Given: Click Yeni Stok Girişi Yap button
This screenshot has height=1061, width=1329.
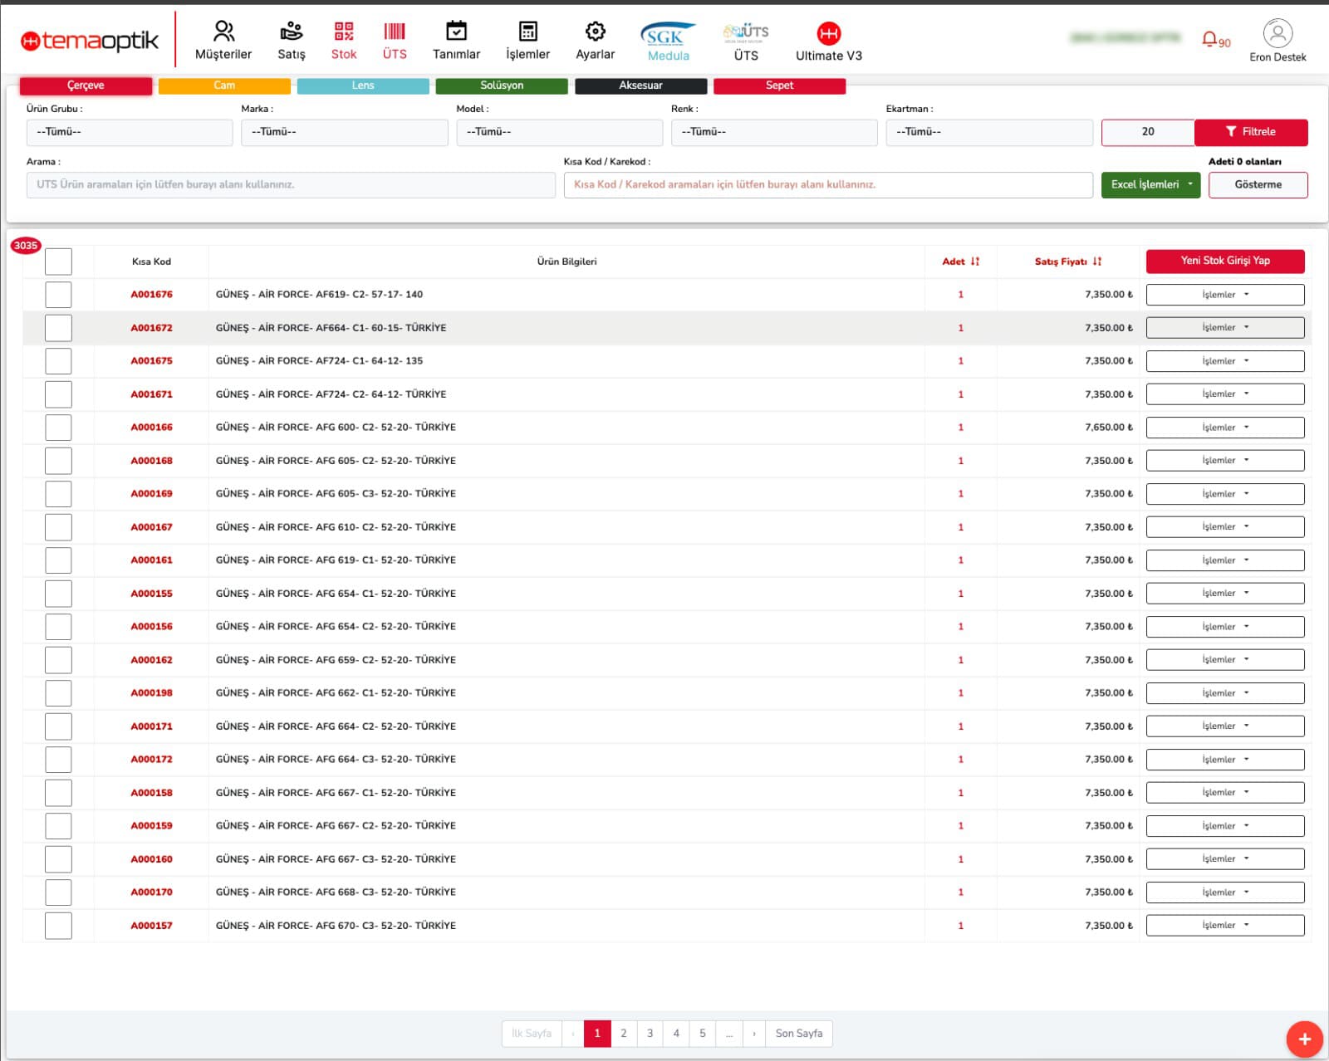Looking at the screenshot, I should pyautogui.click(x=1225, y=261).
